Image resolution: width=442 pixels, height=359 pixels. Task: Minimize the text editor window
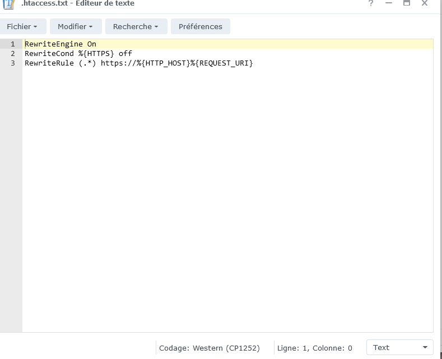[389, 3]
